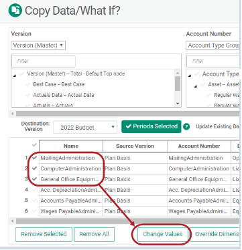242x250 pixels.
Task: Tick the Best Case version checkmark
Action: click(x=27, y=84)
